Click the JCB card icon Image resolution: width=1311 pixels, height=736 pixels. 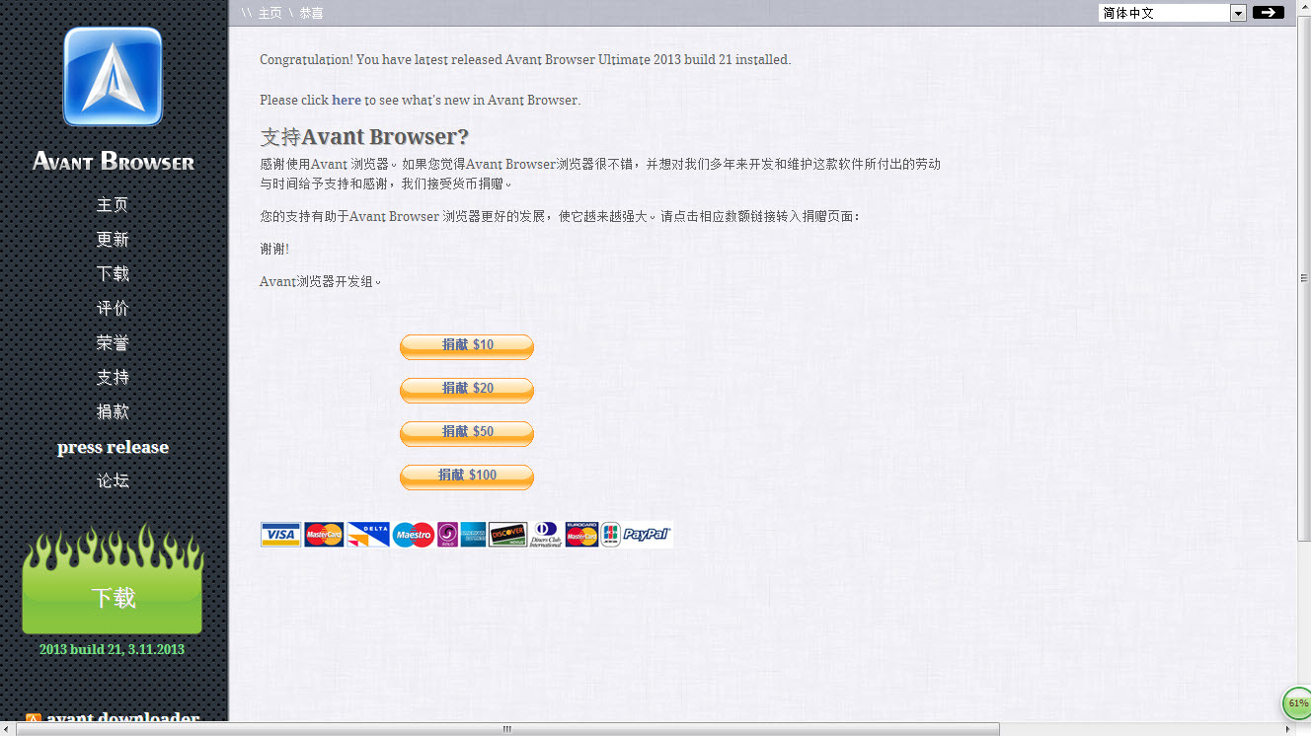tap(609, 534)
